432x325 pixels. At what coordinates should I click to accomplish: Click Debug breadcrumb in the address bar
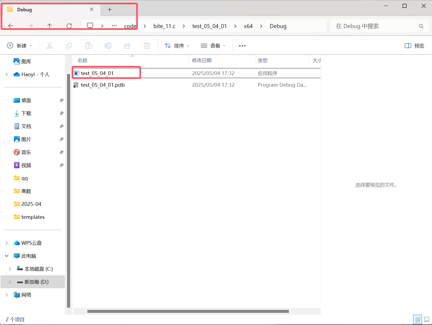pyautogui.click(x=278, y=26)
